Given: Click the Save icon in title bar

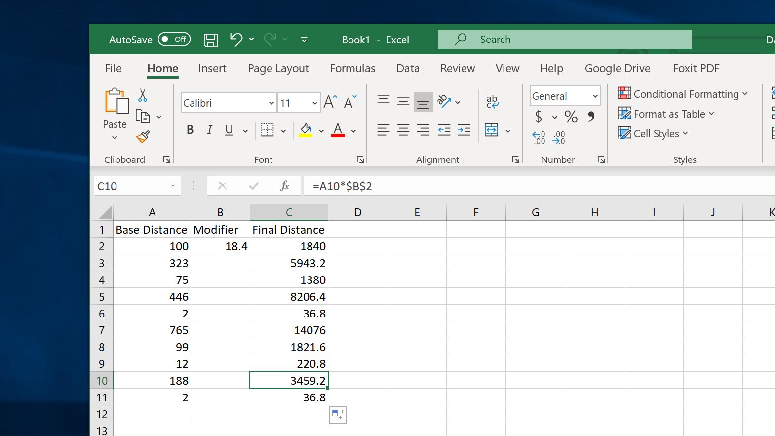Looking at the screenshot, I should coord(211,40).
